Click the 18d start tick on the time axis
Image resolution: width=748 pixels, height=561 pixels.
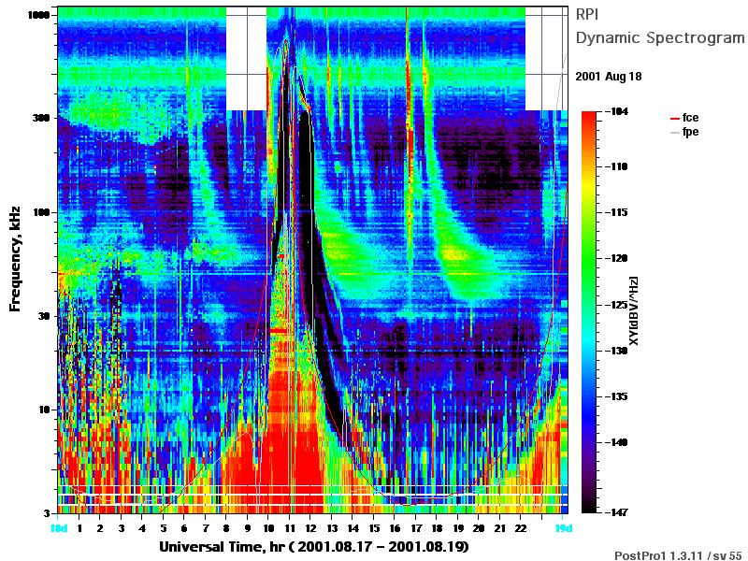[59, 528]
